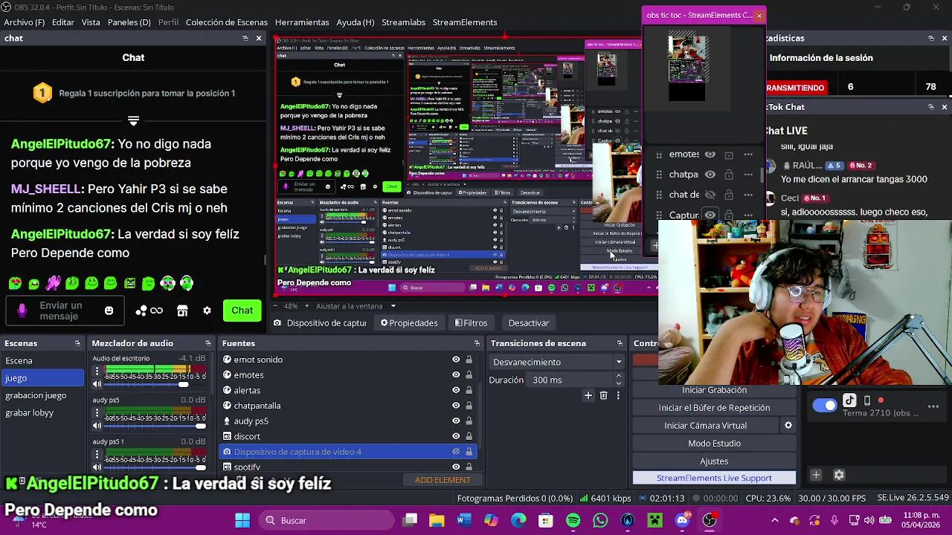Open StreamElements Live Support

coord(714,479)
